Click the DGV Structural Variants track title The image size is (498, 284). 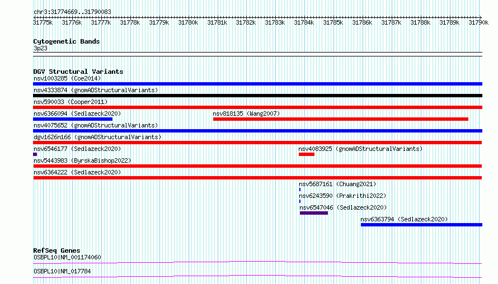[x=78, y=72]
